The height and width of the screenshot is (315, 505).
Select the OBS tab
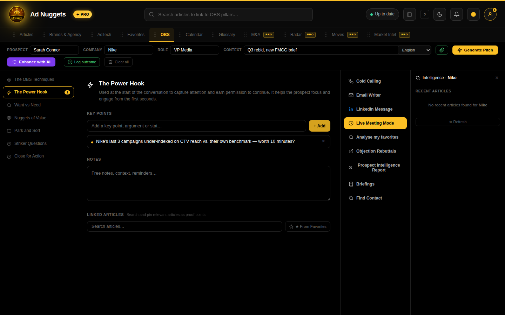click(x=162, y=35)
